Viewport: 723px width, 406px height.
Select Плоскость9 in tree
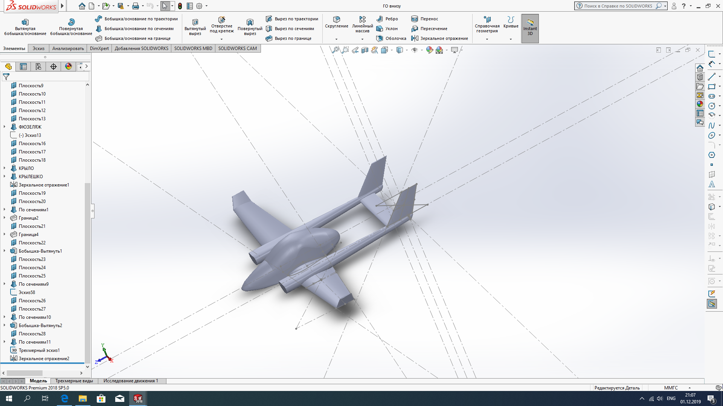[27, 86]
